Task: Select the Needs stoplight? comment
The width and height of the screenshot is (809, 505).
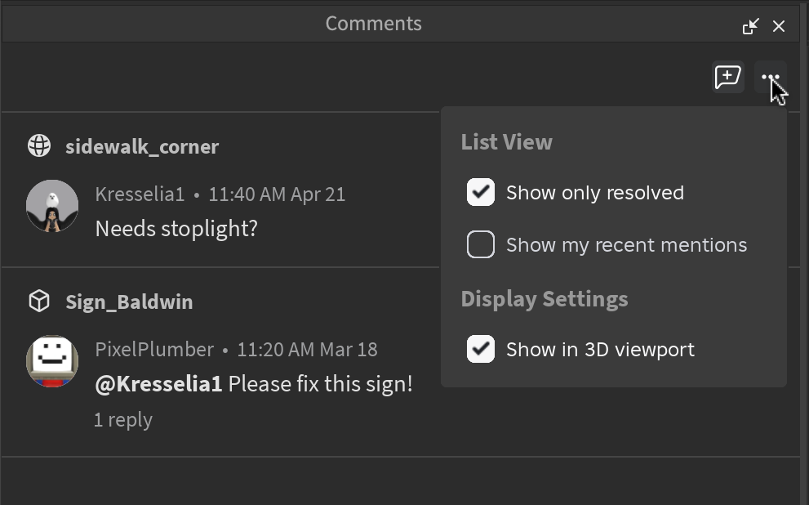Action: [176, 229]
